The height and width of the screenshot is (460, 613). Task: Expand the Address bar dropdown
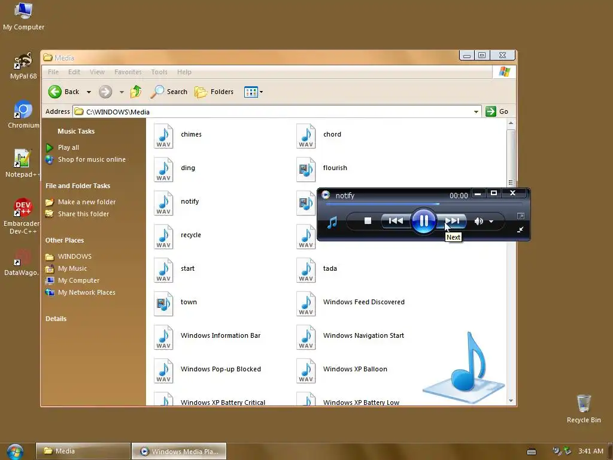coord(476,112)
